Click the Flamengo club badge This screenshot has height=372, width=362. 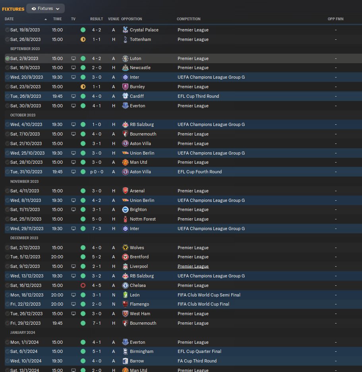pos(125,304)
